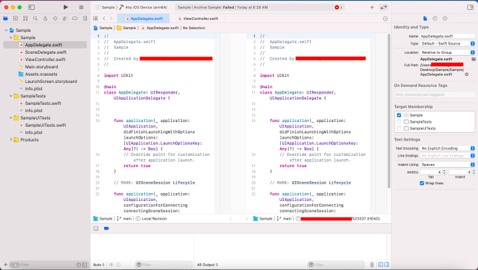This screenshot has width=478, height=270.
Task: Uncheck Sample target membership
Action: [399, 115]
